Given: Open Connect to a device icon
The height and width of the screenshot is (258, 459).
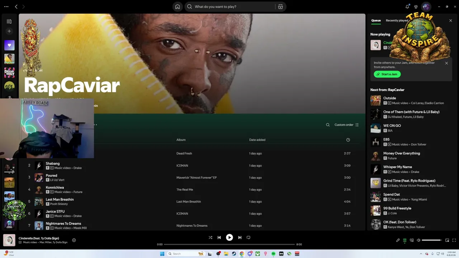Looking at the screenshot, I should [x=412, y=240].
